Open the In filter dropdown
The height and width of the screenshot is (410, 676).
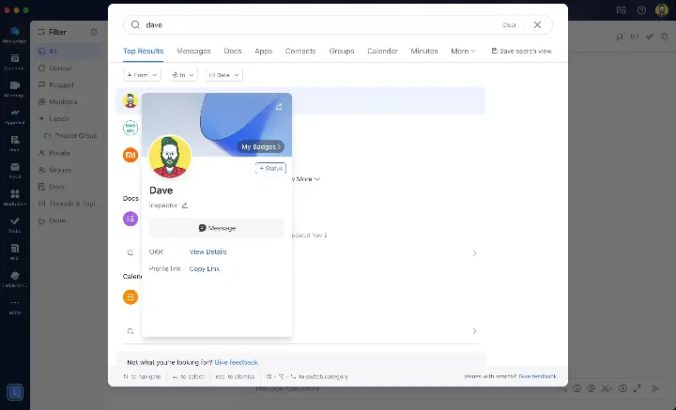pyautogui.click(x=183, y=74)
